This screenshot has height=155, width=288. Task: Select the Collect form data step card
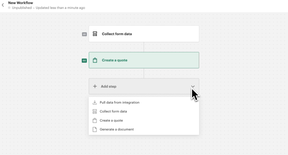[x=144, y=34]
